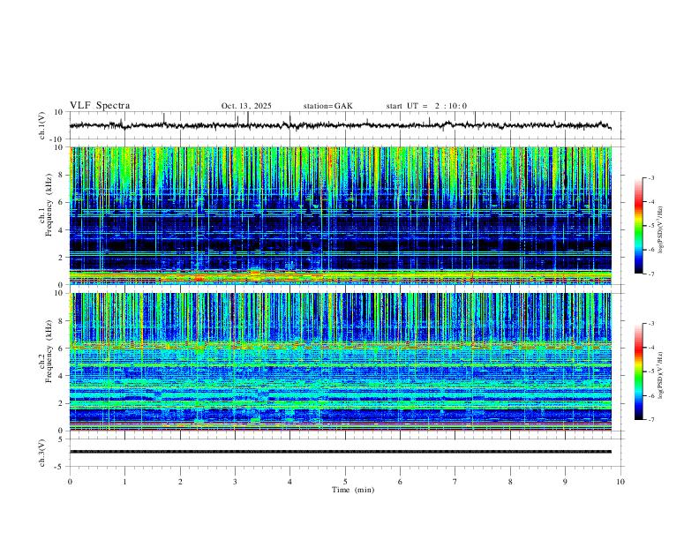This screenshot has width=699, height=540.
Task: Click time axis tick label "6"
Action: (401, 482)
